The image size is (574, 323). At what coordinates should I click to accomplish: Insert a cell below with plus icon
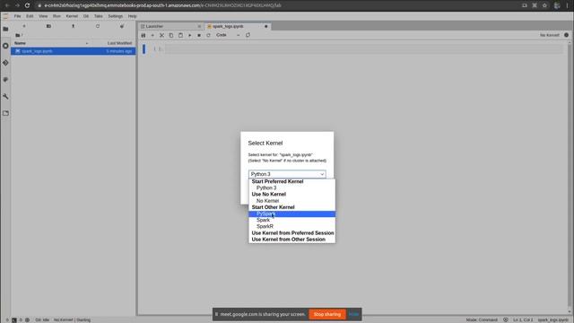coord(152,35)
